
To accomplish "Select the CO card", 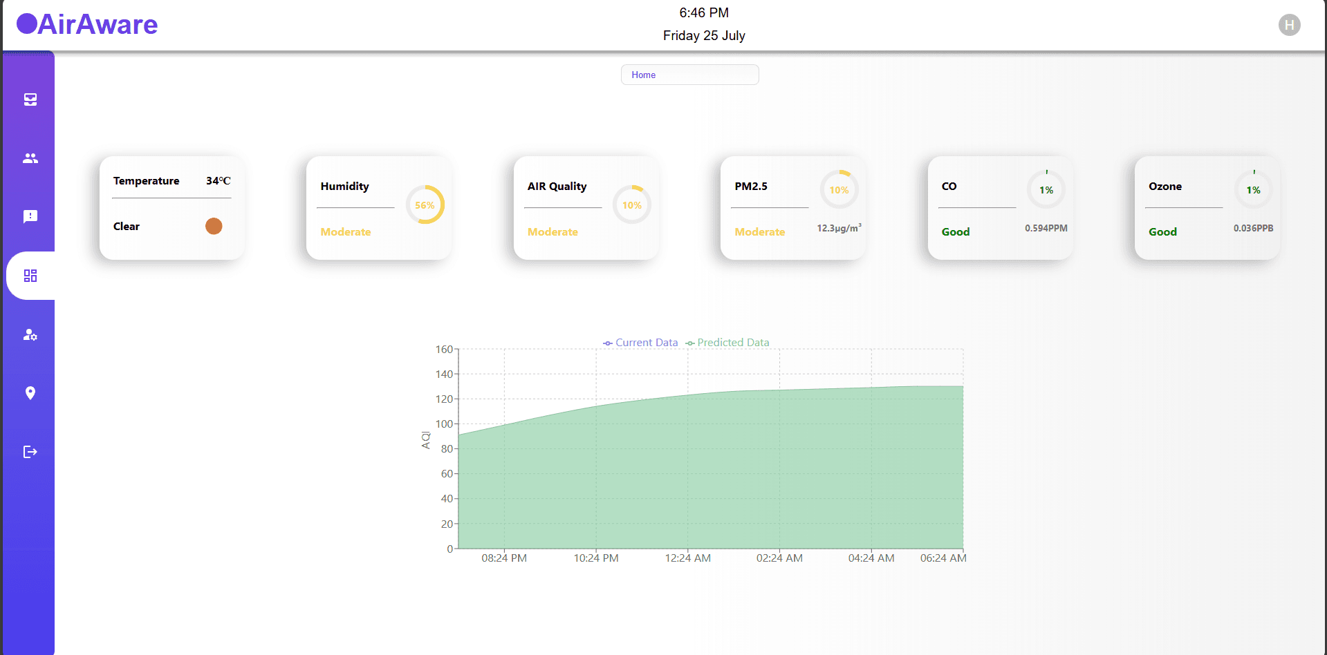I will pos(1000,207).
